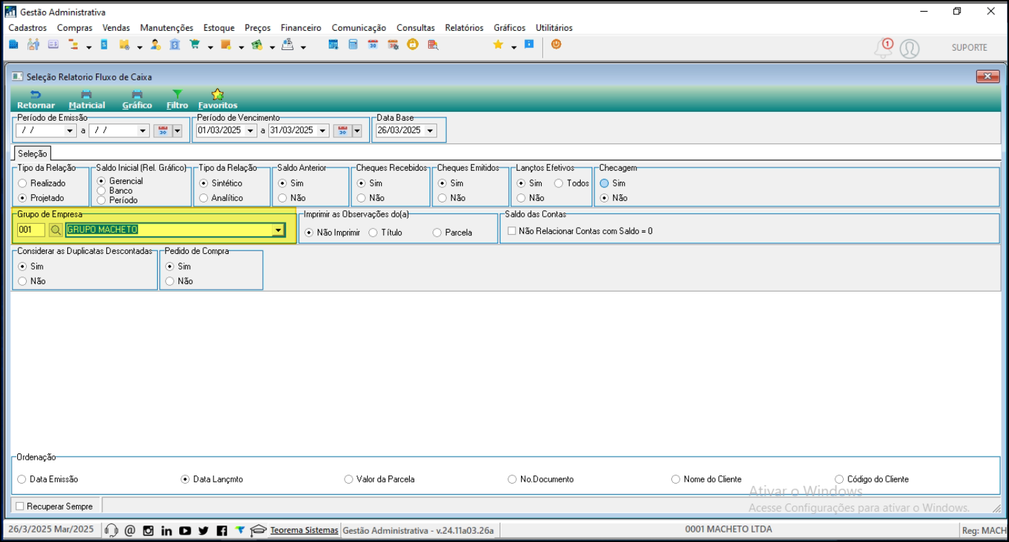
Task: Open the Relatórios menu
Action: [x=464, y=27]
